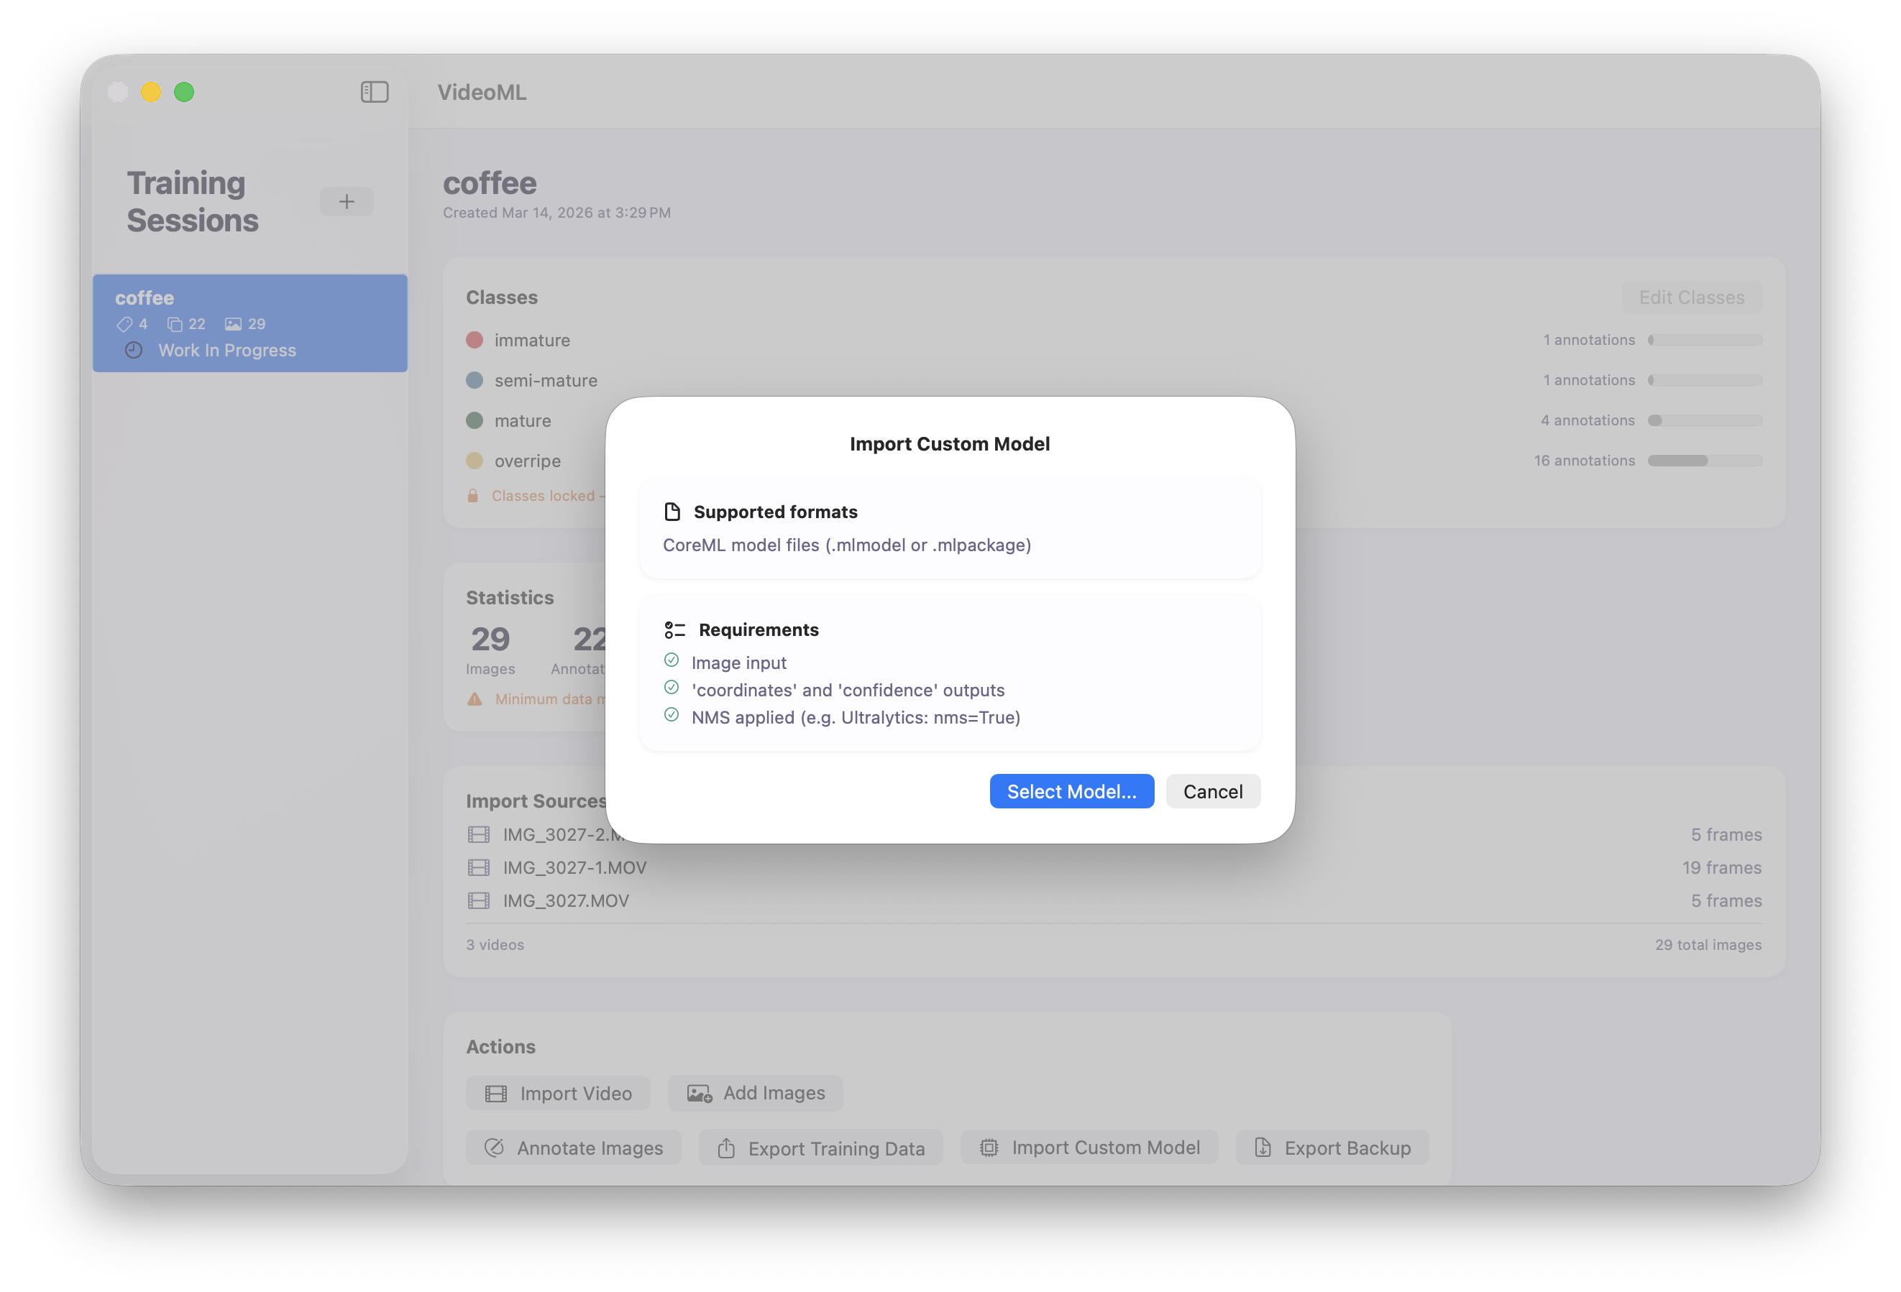Viewport: 1901px width, 1292px height.
Task: Open Edit Classes
Action: [1691, 297]
